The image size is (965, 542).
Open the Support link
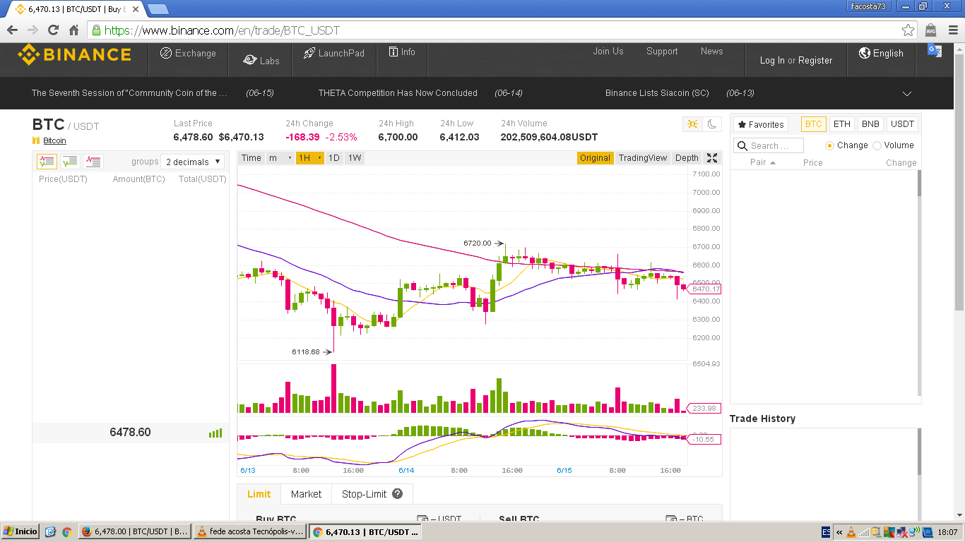coord(662,51)
